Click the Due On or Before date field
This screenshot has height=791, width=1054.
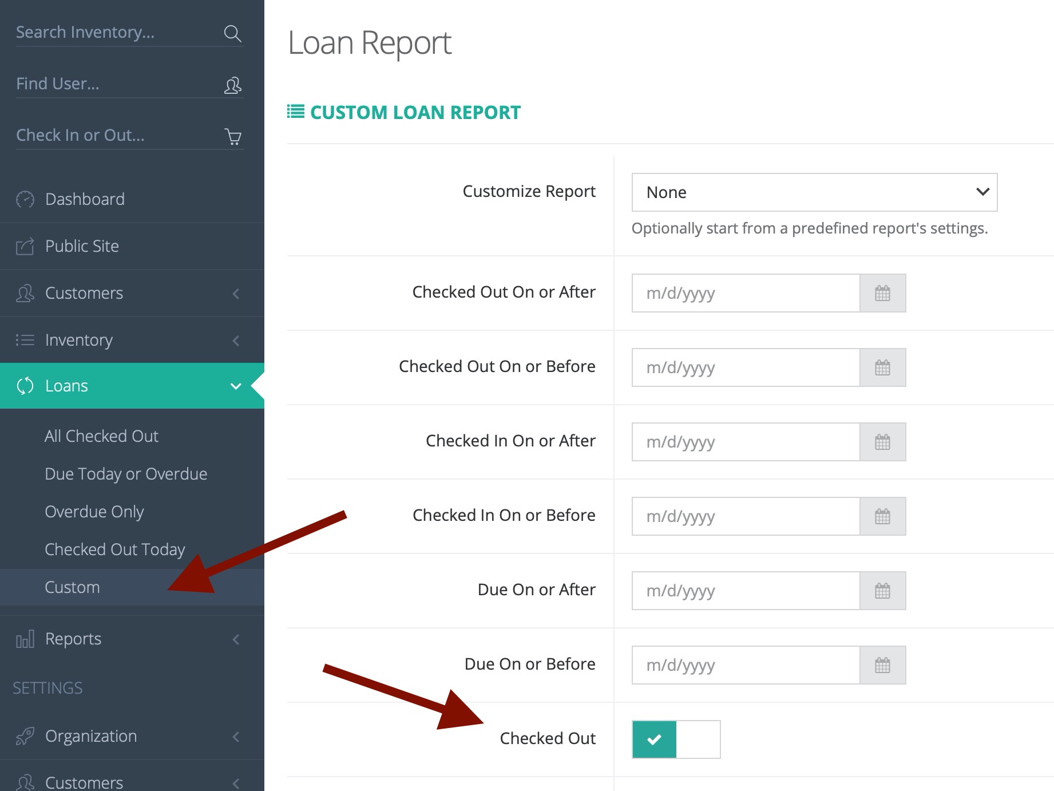(746, 665)
